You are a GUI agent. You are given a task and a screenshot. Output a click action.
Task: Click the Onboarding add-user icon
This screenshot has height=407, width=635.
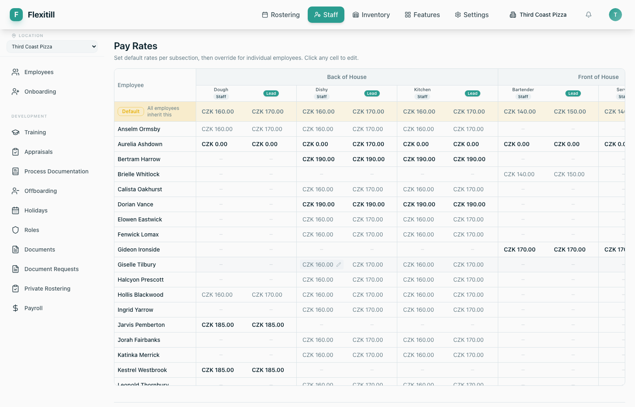[x=15, y=92]
